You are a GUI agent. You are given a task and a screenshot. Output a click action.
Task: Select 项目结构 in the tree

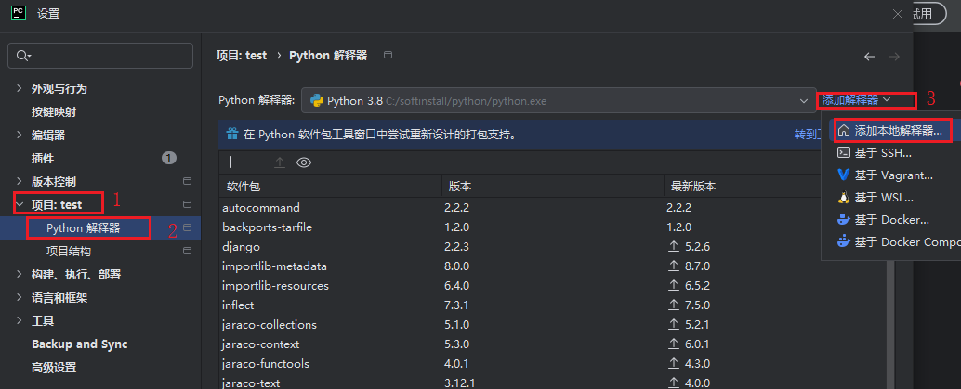[69, 251]
